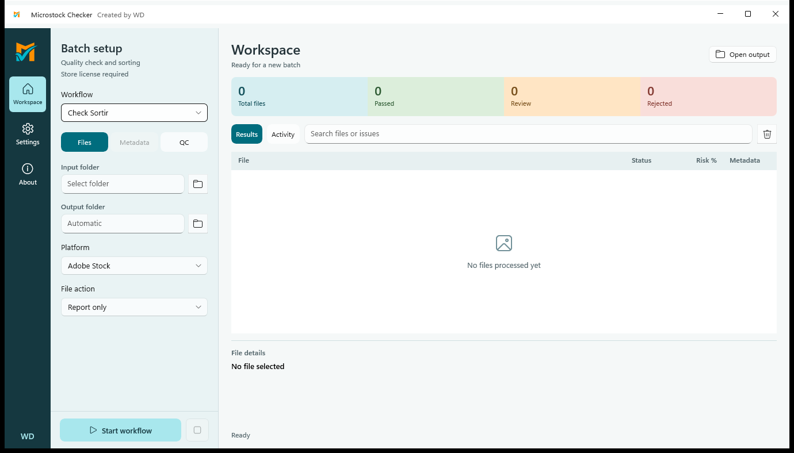Viewport: 794px width, 453px height.
Task: Click the 'No file selected' text
Action: tap(258, 366)
